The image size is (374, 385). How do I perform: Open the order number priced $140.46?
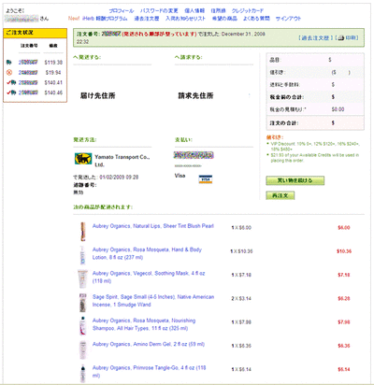coord(28,93)
